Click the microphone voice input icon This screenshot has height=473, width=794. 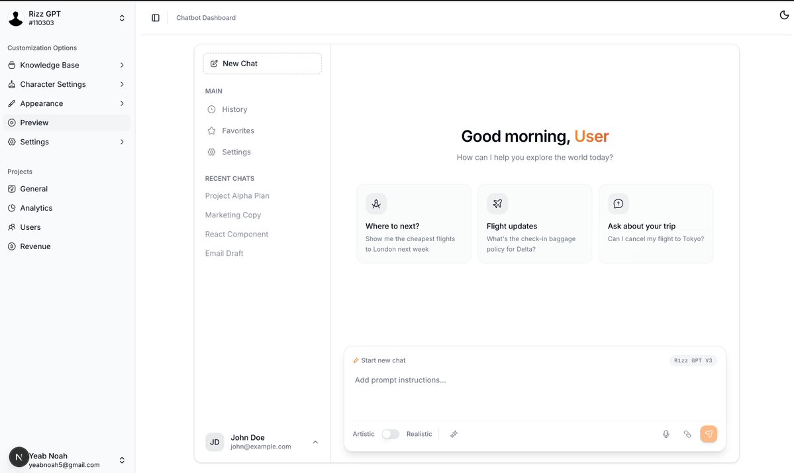[x=666, y=434]
